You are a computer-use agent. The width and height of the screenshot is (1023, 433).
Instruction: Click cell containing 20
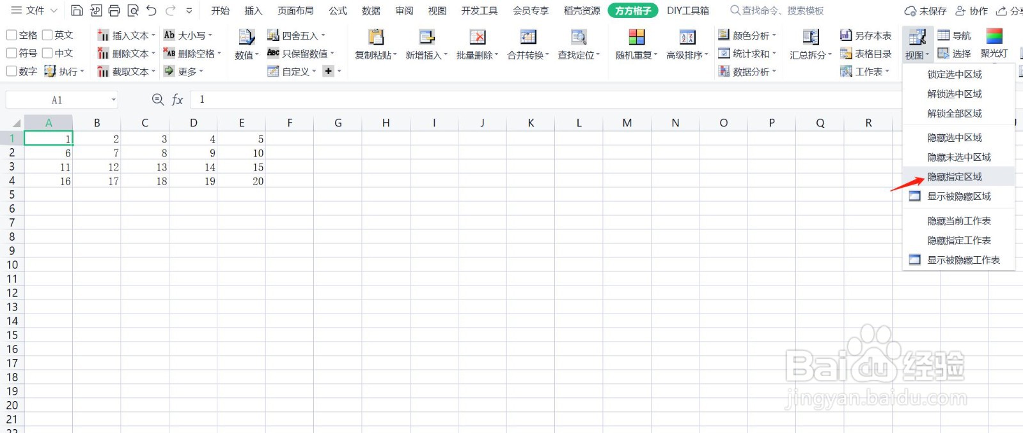coord(242,181)
